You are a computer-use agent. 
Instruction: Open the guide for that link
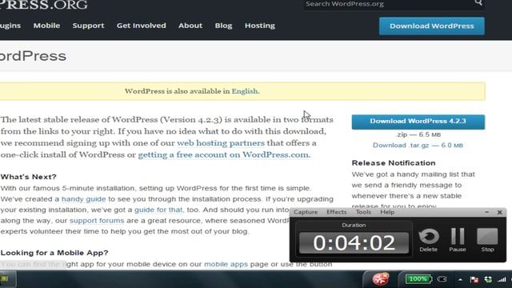point(158,210)
